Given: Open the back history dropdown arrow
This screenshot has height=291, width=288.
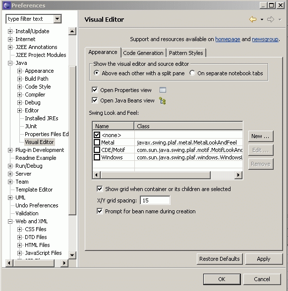Looking at the screenshot, I should [x=262, y=19].
